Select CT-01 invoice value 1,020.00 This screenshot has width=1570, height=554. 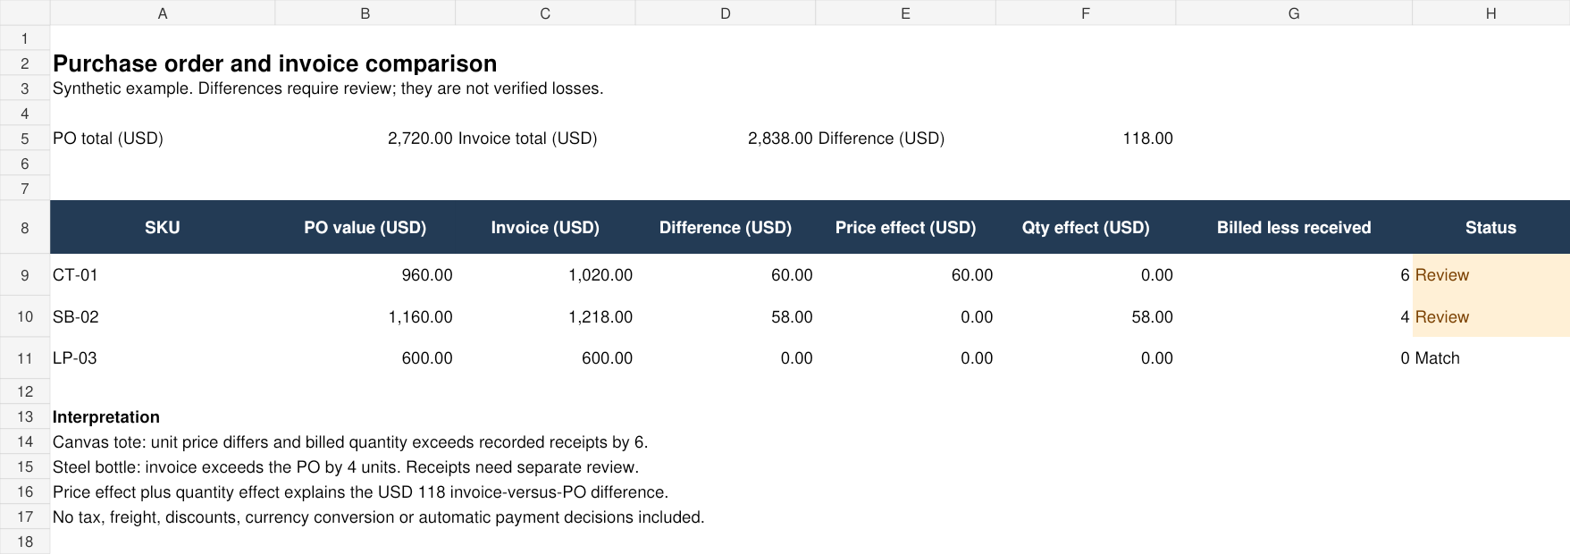pyautogui.click(x=545, y=275)
